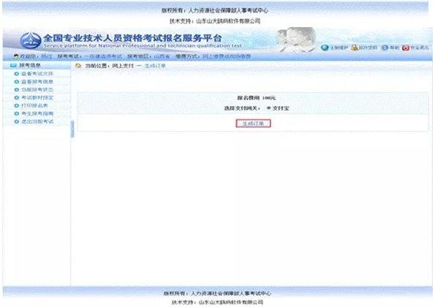Click the 打印报名表 sidebar item
Screen dimensions: 435x307
pos(34,106)
